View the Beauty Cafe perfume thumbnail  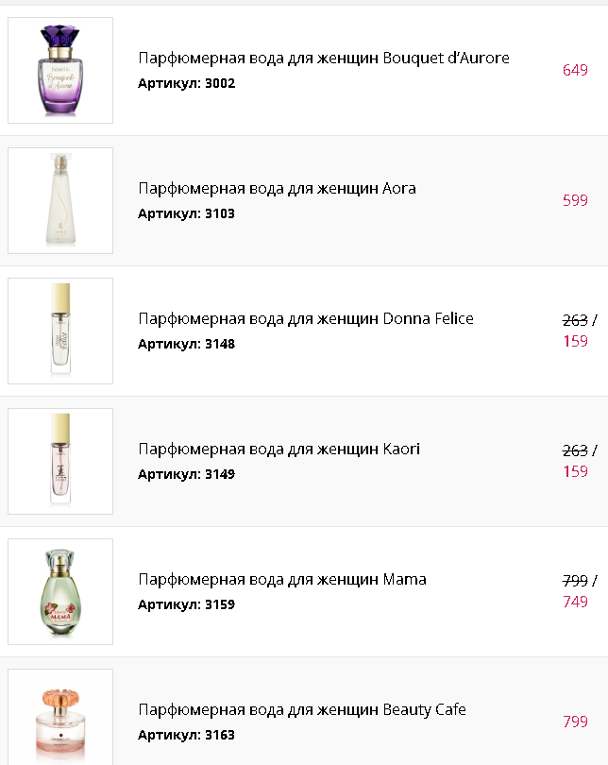pyautogui.click(x=60, y=718)
